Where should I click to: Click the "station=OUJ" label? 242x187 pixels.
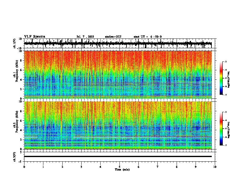pyautogui.click(x=113, y=37)
